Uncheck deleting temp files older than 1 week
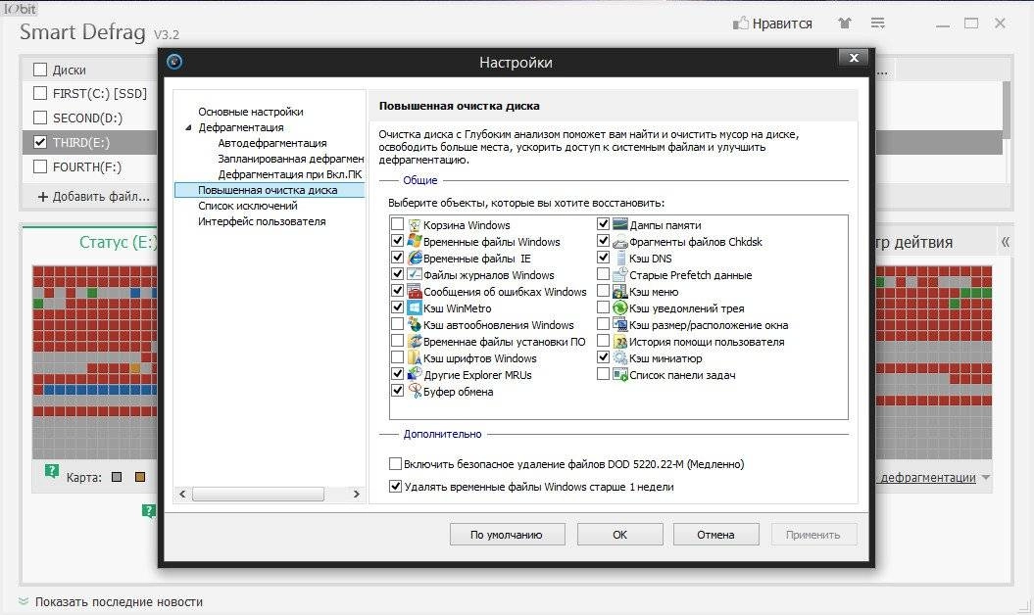Image resolution: width=1034 pixels, height=615 pixels. pos(395,487)
